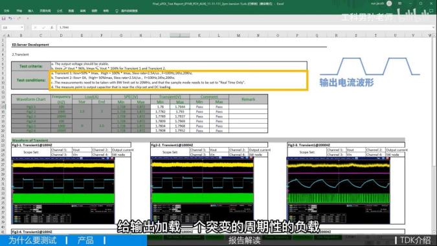Cancel the formula entry with X icon
This screenshot has width=437, height=246.
(x=35, y=27)
